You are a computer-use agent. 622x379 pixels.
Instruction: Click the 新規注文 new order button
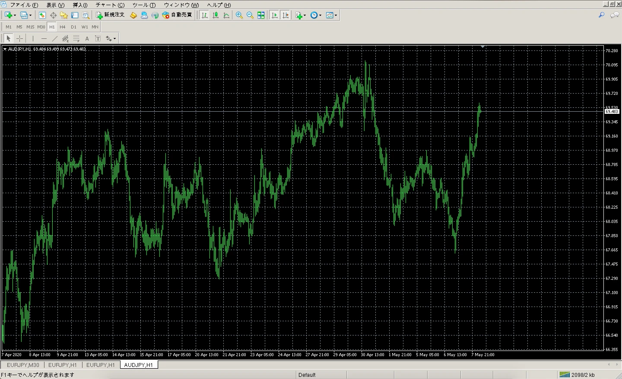point(110,15)
